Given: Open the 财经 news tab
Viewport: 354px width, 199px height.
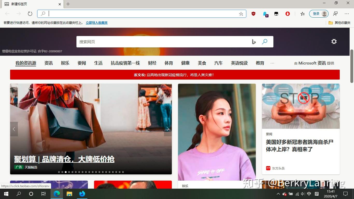Looking at the screenshot, I should (152, 63).
